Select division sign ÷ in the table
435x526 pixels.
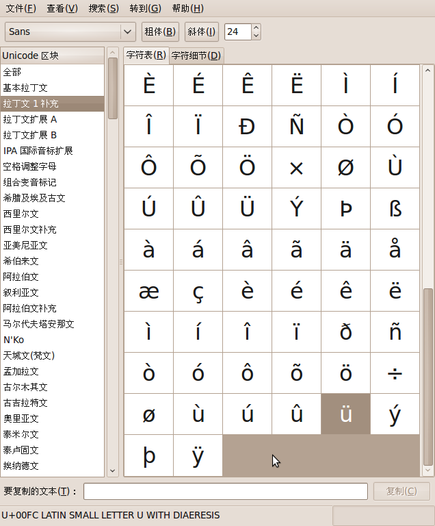[395, 373]
